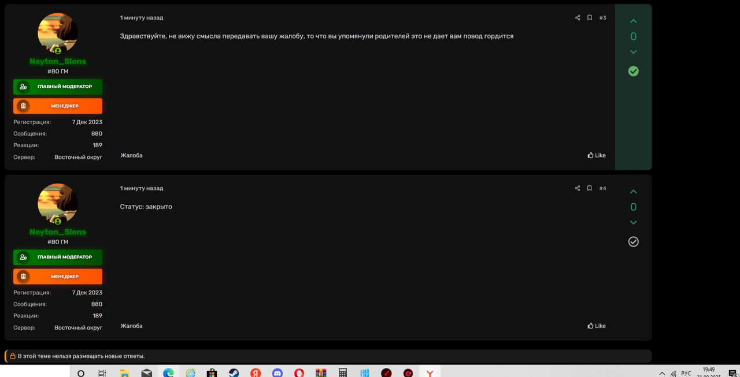Open permalink #4
This screenshot has width=740, height=377.
point(602,188)
